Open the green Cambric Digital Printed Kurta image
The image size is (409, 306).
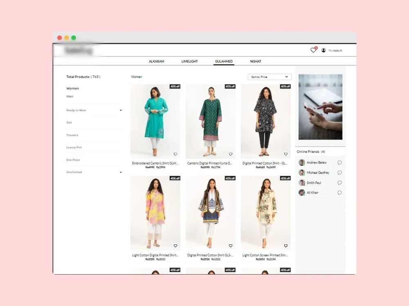[211, 121]
